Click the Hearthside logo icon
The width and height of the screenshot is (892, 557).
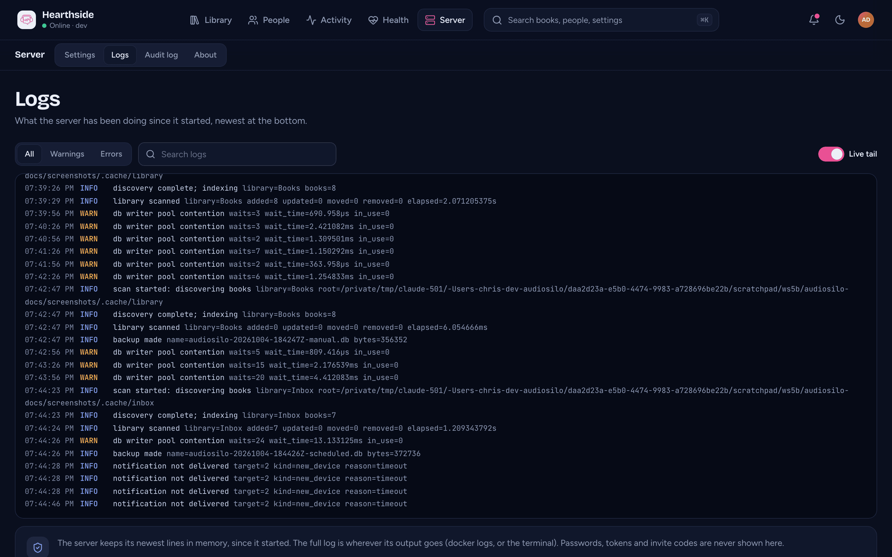(27, 20)
